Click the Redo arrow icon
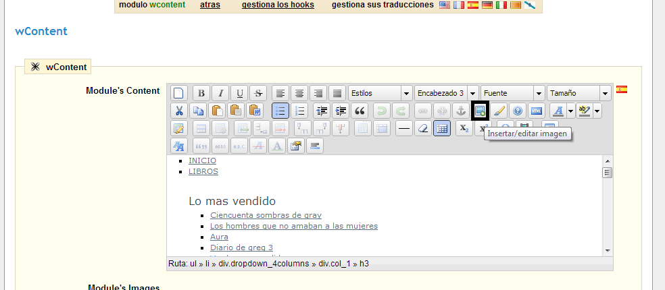The width and height of the screenshot is (665, 290). [x=401, y=111]
